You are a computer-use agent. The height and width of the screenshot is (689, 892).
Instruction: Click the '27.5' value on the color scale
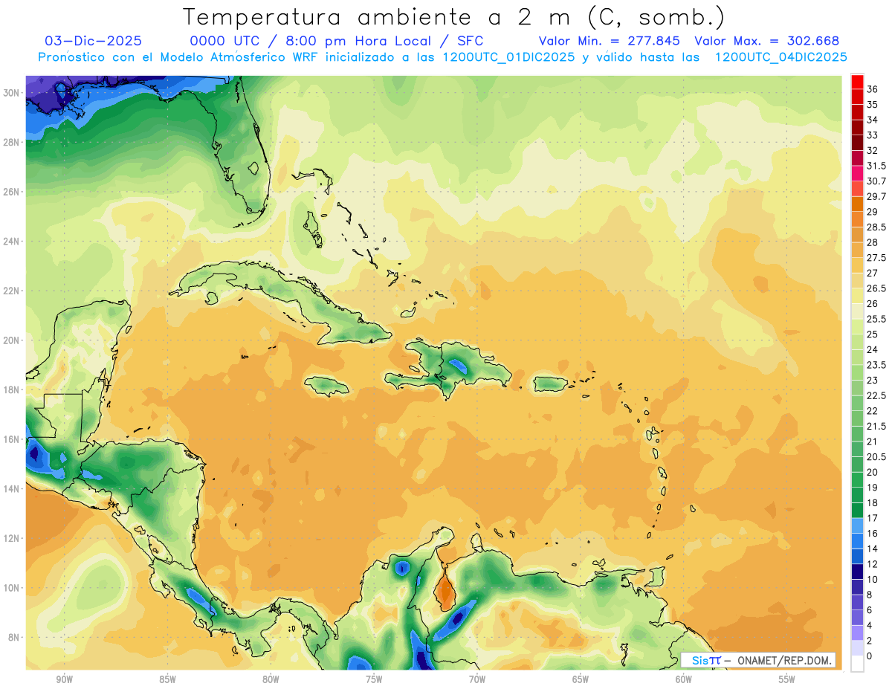click(x=876, y=258)
